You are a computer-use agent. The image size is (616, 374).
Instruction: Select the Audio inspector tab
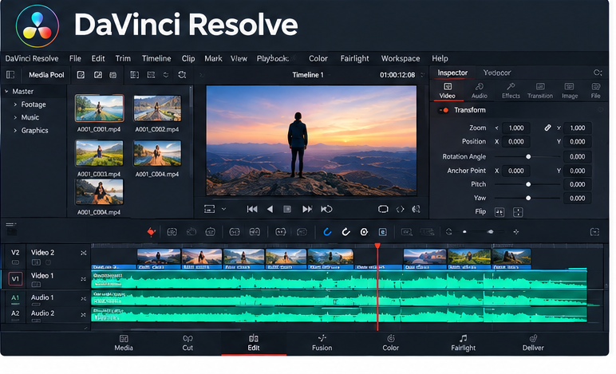(480, 91)
